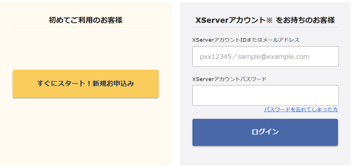
Task: Click empty gray area below the ログイン button
Action: (x=265, y=156)
